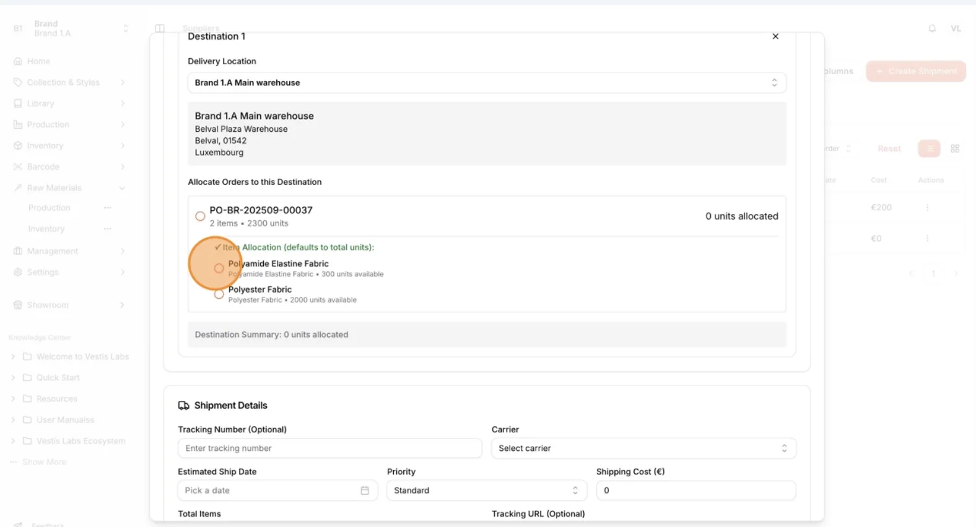
Task: Select the PO-BR-202509-00037 order radio
Action: (200, 216)
